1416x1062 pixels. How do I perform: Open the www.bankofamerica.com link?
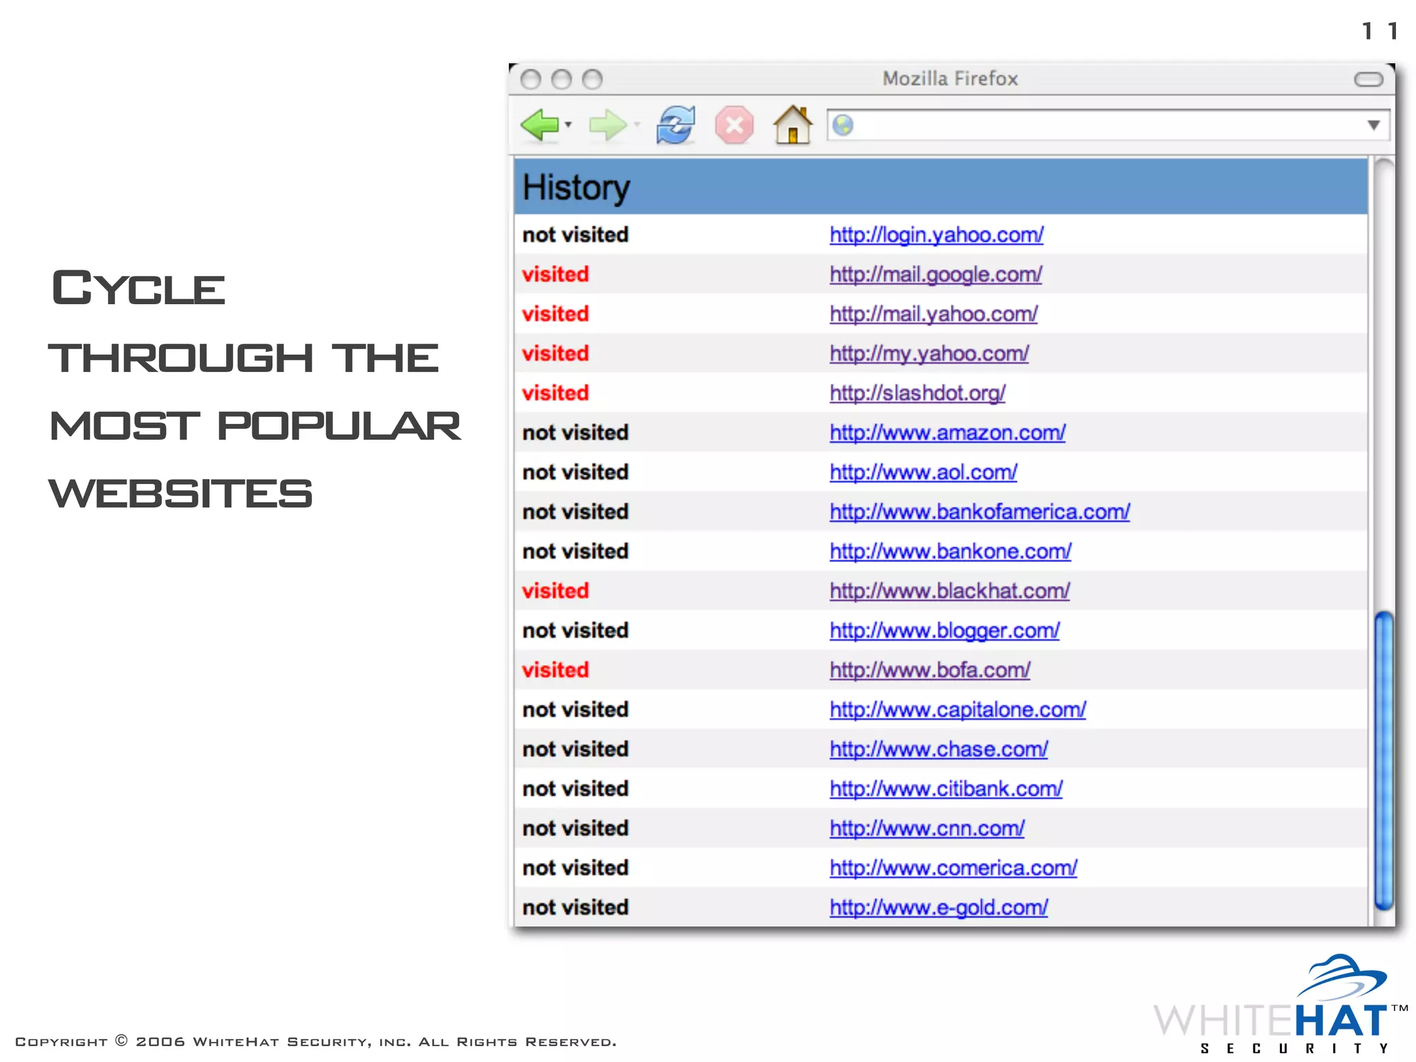[x=980, y=512]
